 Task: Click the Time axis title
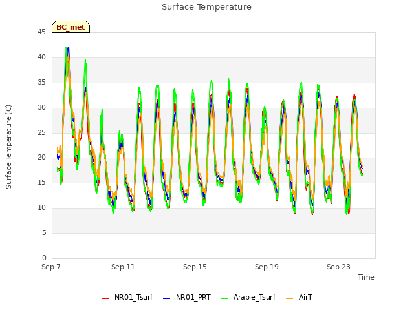(x=366, y=277)
